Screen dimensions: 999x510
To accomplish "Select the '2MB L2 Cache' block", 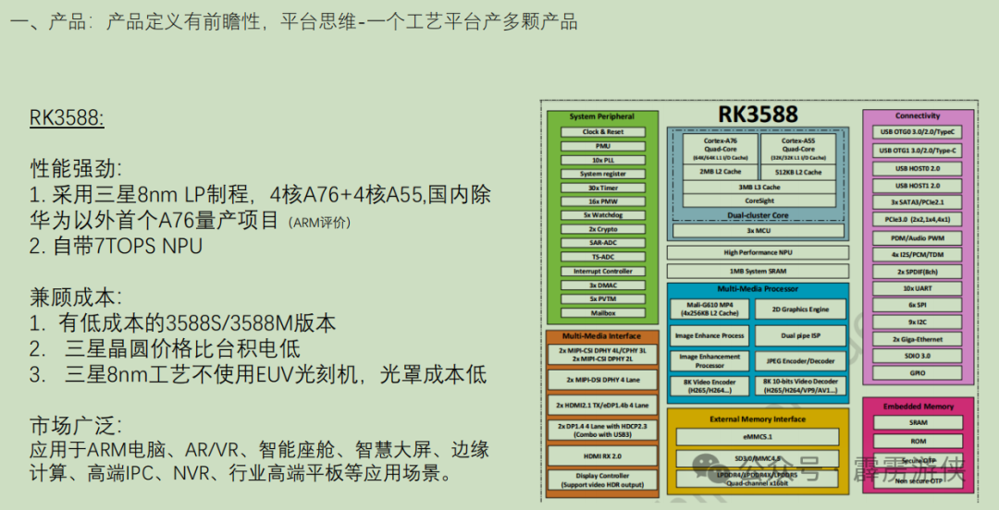I will (721, 172).
